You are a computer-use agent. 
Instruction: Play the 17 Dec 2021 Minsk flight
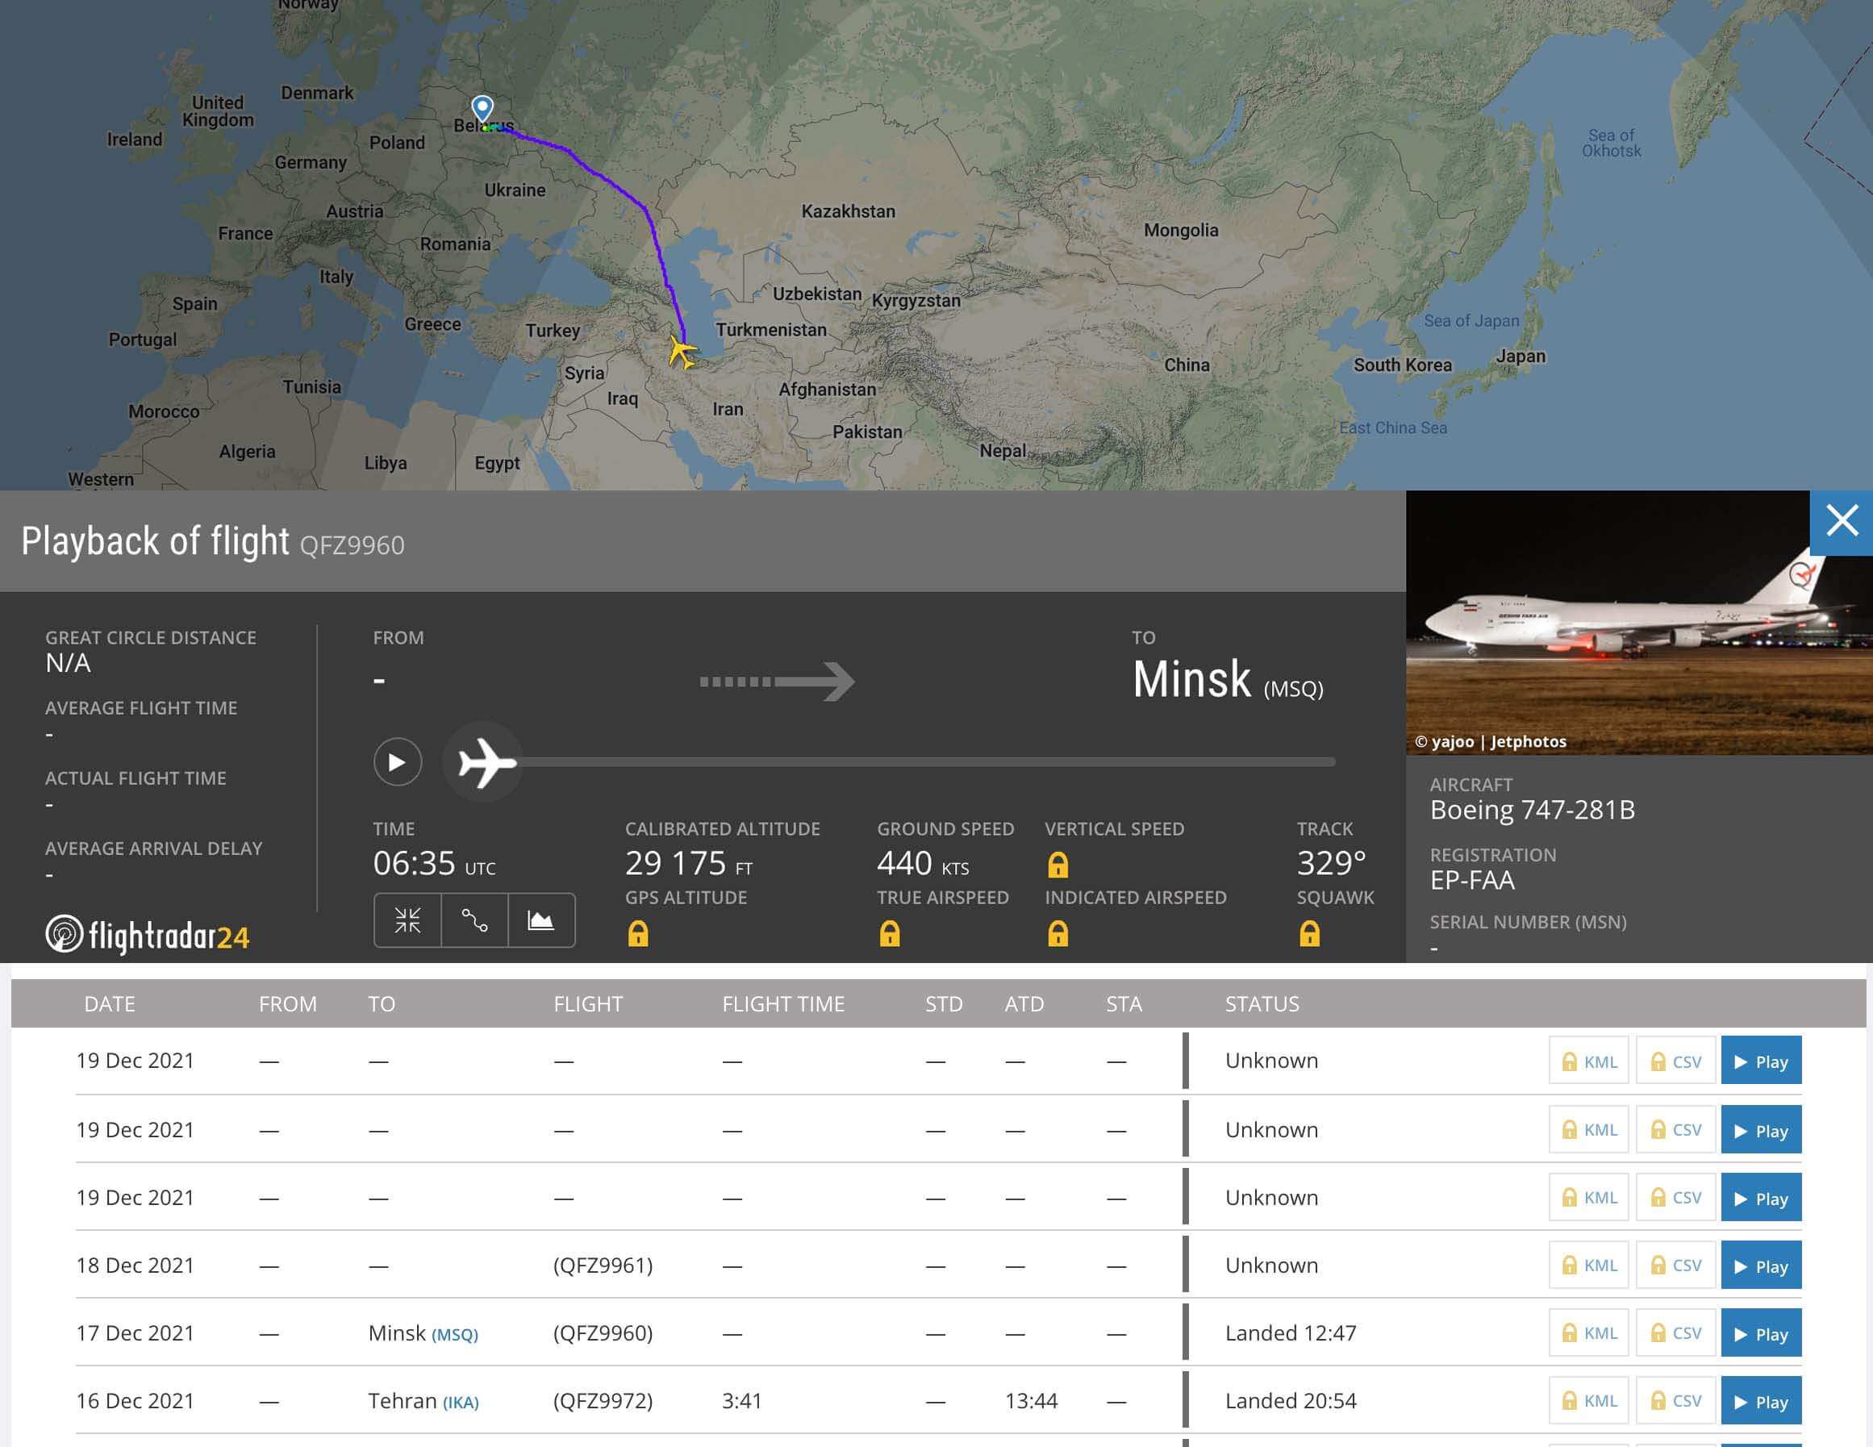[x=1760, y=1334]
